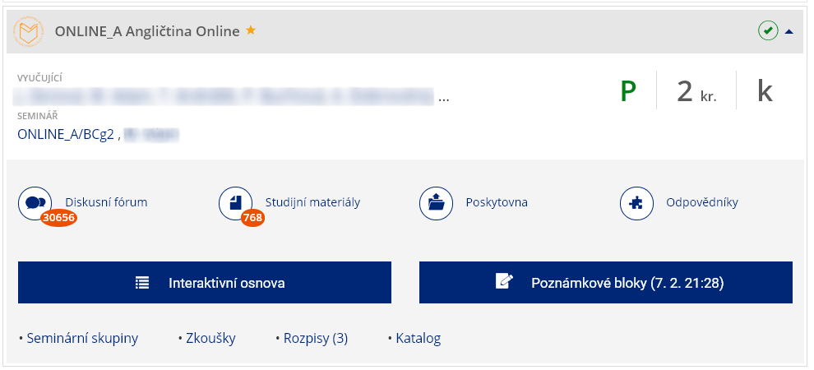The height and width of the screenshot is (370, 814).
Task: Collapse the course panel with the arrow
Action: tap(789, 31)
